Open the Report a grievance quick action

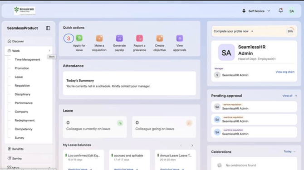click(139, 43)
